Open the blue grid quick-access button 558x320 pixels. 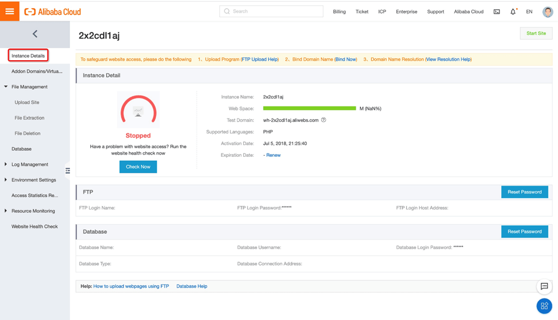[544, 306]
